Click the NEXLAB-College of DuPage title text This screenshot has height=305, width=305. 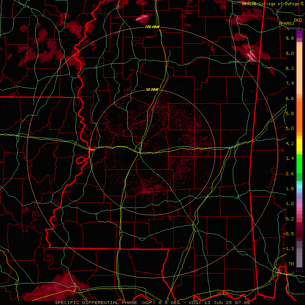click(271, 4)
